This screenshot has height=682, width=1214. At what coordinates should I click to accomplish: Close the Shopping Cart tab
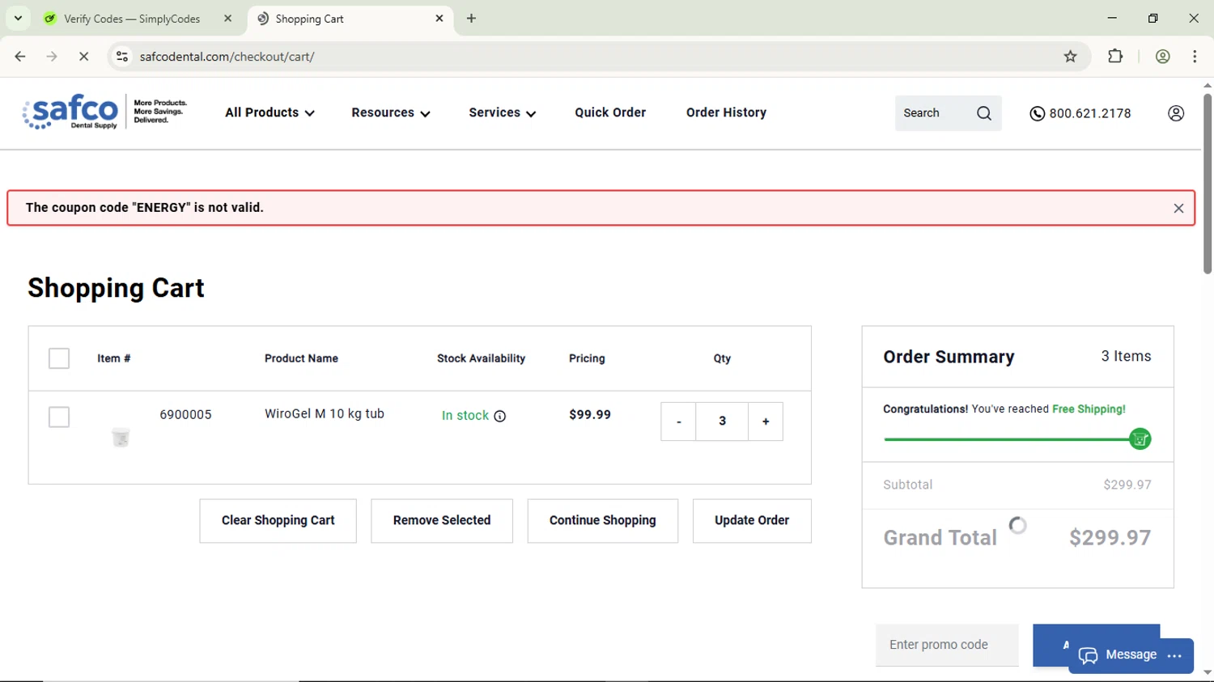click(x=439, y=19)
